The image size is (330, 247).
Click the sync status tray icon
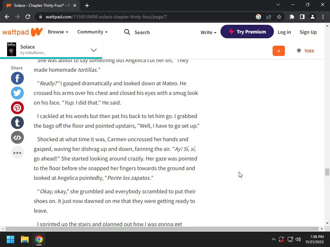point(281,239)
